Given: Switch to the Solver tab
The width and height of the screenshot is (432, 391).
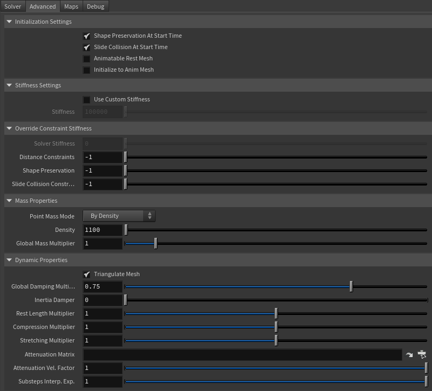Looking at the screenshot, I should (12, 6).
